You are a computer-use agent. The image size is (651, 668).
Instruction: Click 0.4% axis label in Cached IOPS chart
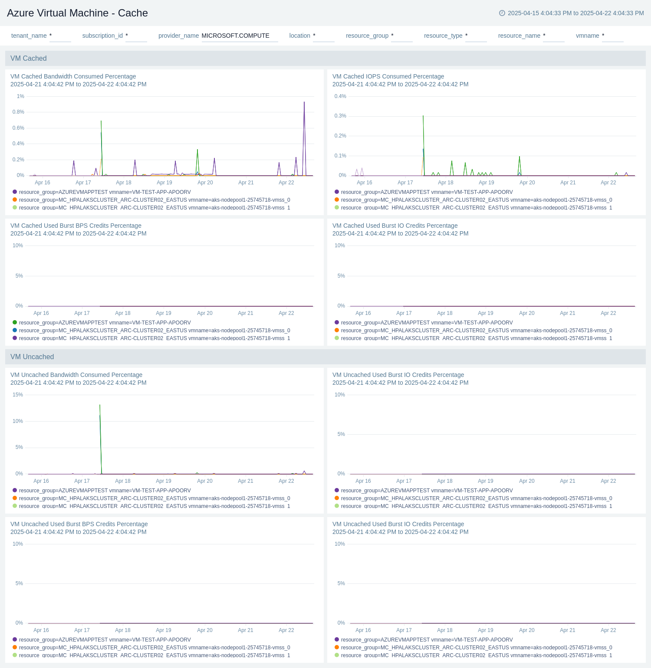tap(340, 96)
